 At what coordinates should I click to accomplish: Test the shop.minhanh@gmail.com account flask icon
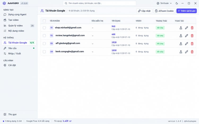point(181,28)
